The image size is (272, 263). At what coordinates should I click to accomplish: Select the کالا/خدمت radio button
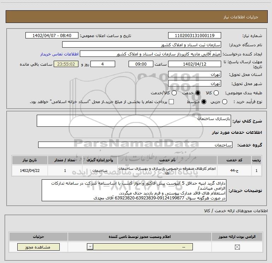[x=174, y=93]
